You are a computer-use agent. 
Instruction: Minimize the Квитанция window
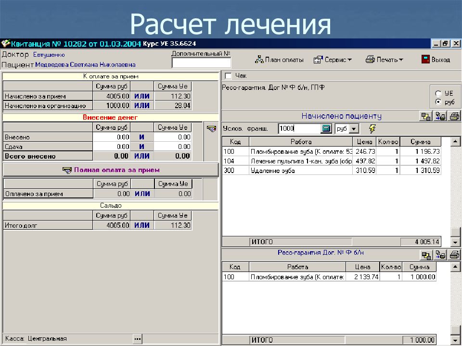[x=436, y=44]
